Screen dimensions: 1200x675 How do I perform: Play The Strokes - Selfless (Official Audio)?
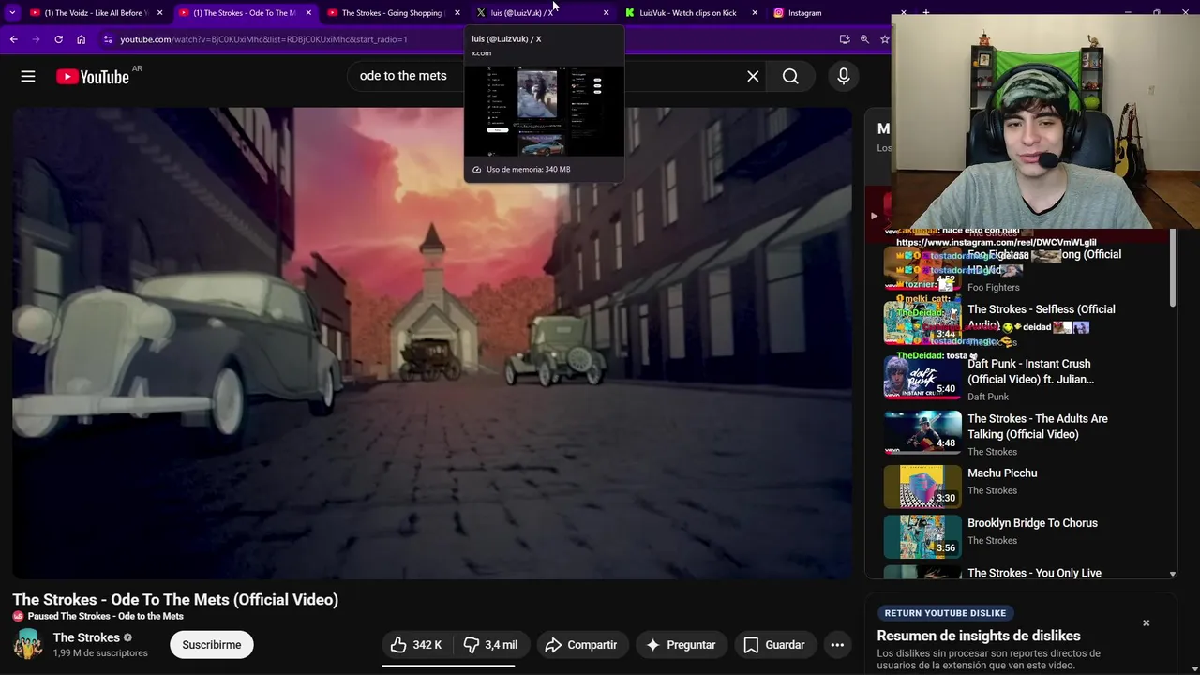point(1042,317)
